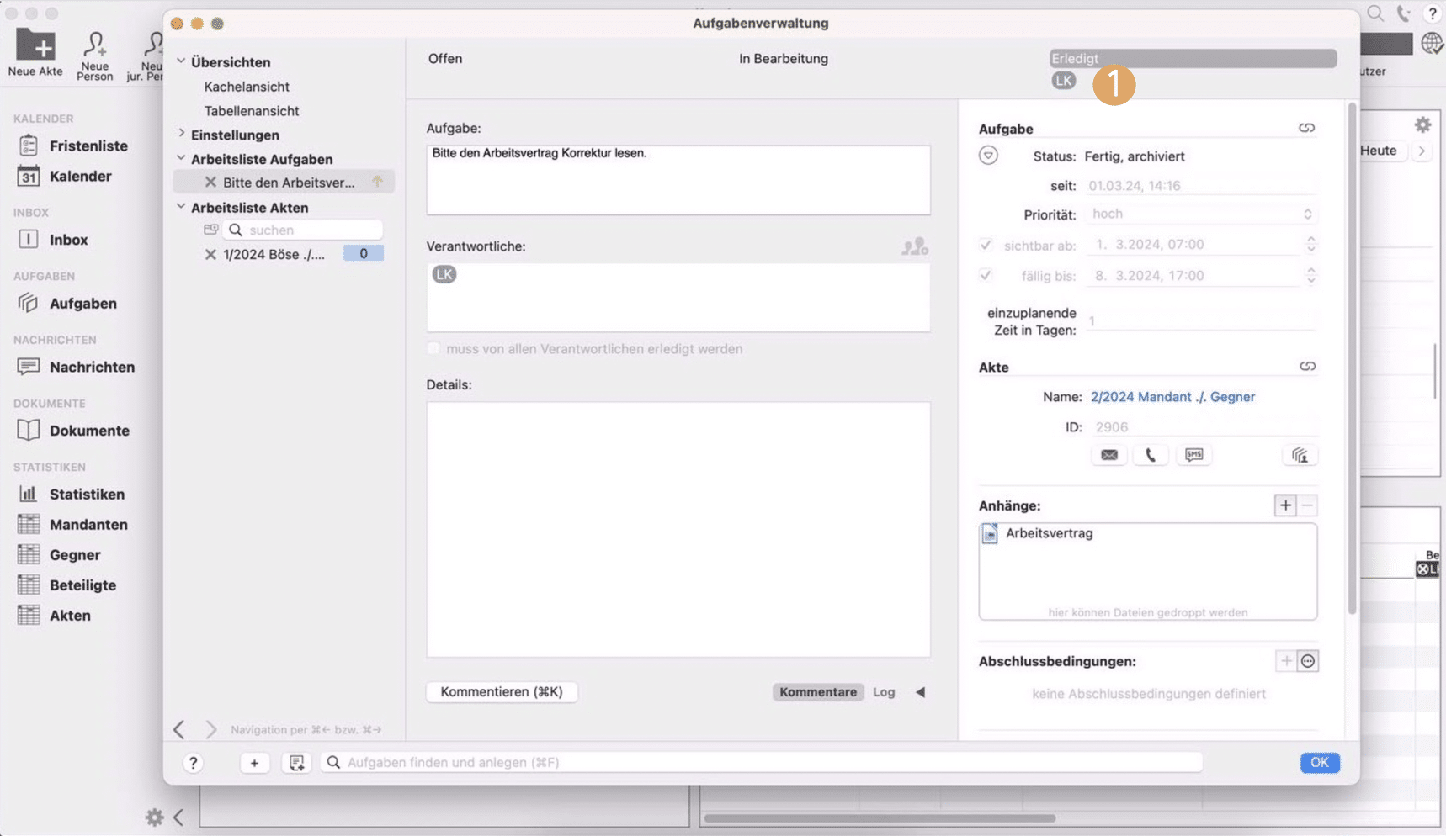The width and height of the screenshot is (1446, 836).
Task: Add an attachment with the plus button
Action: (x=1285, y=505)
